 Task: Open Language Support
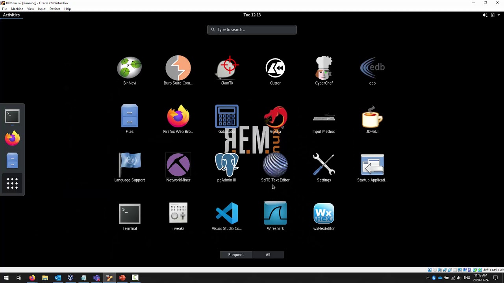pos(130,168)
